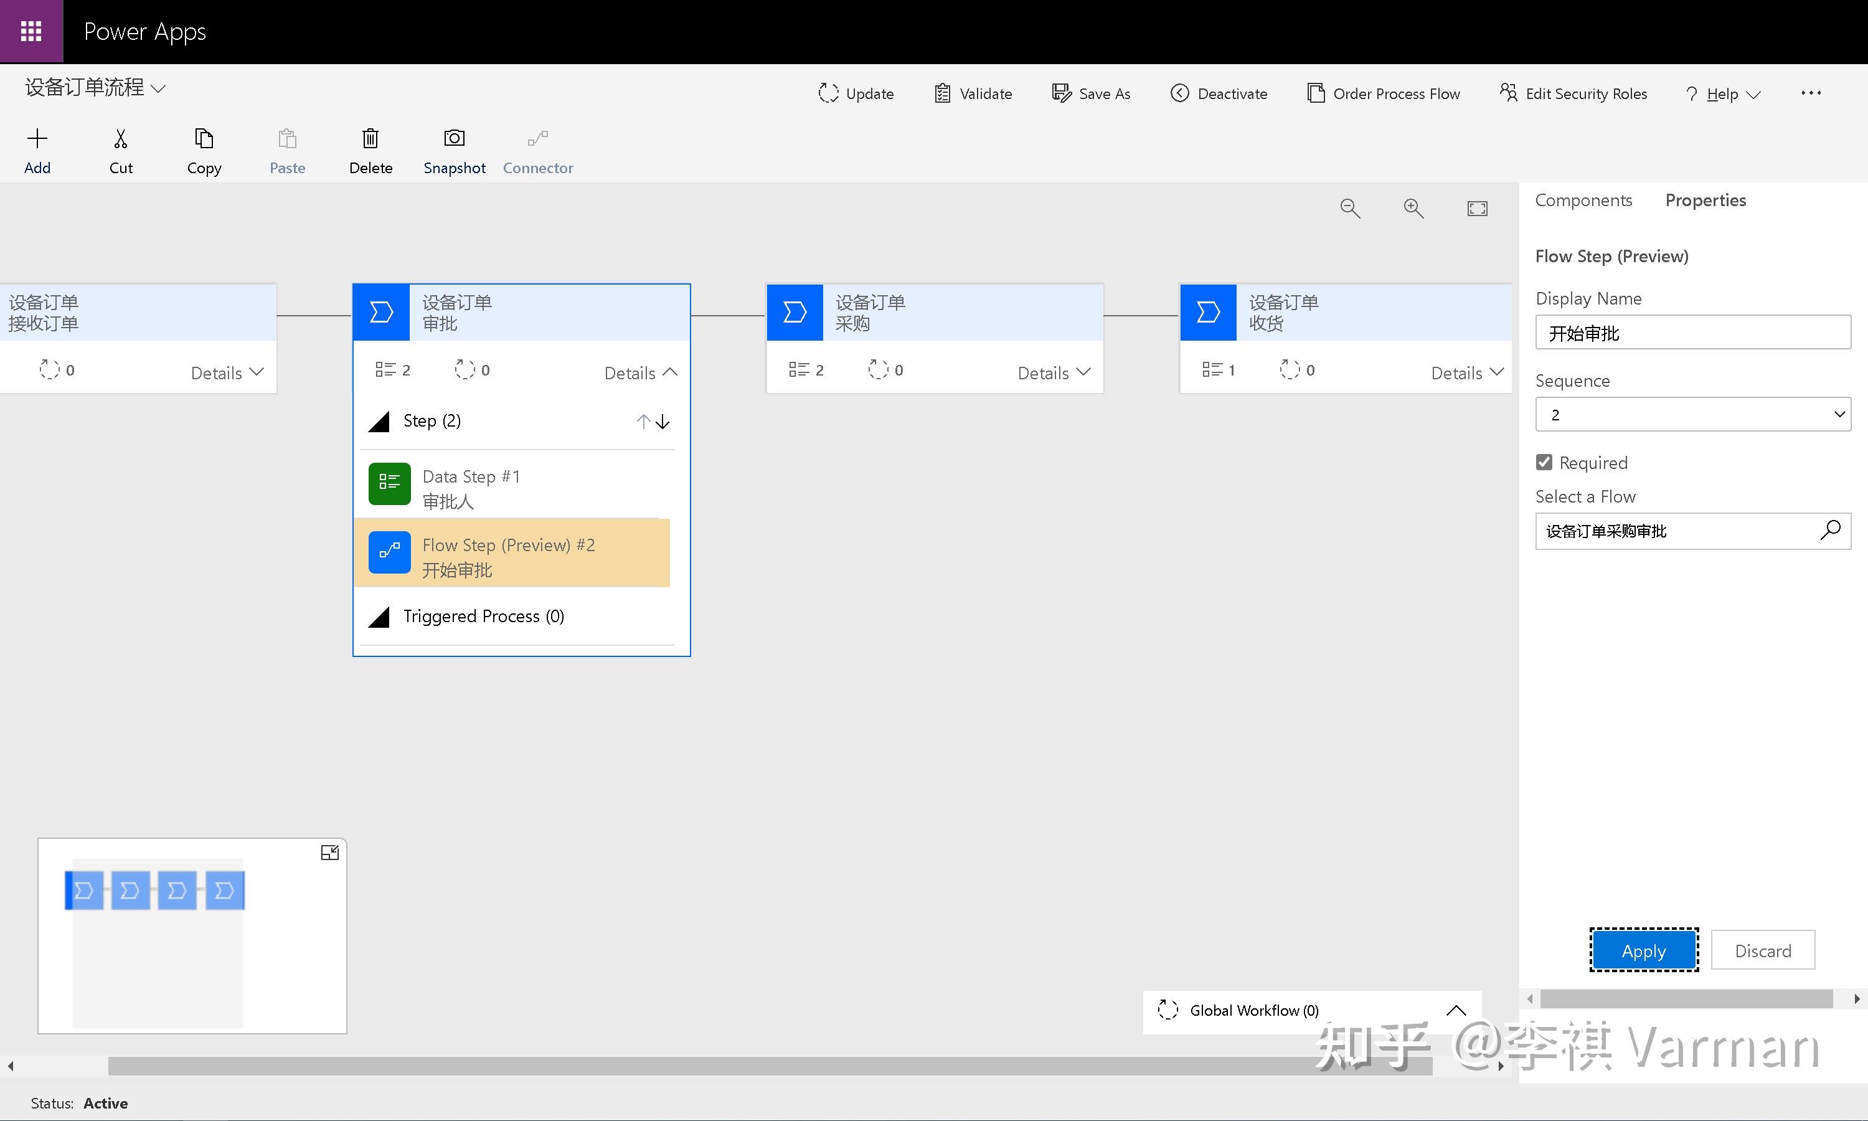1868x1121 pixels.
Task: Expand Details of the 收货 stage
Action: click(1468, 372)
